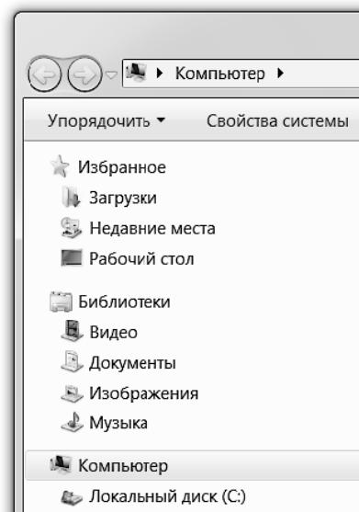Open Недавние места in favorites
The image size is (359, 512).
(x=152, y=228)
